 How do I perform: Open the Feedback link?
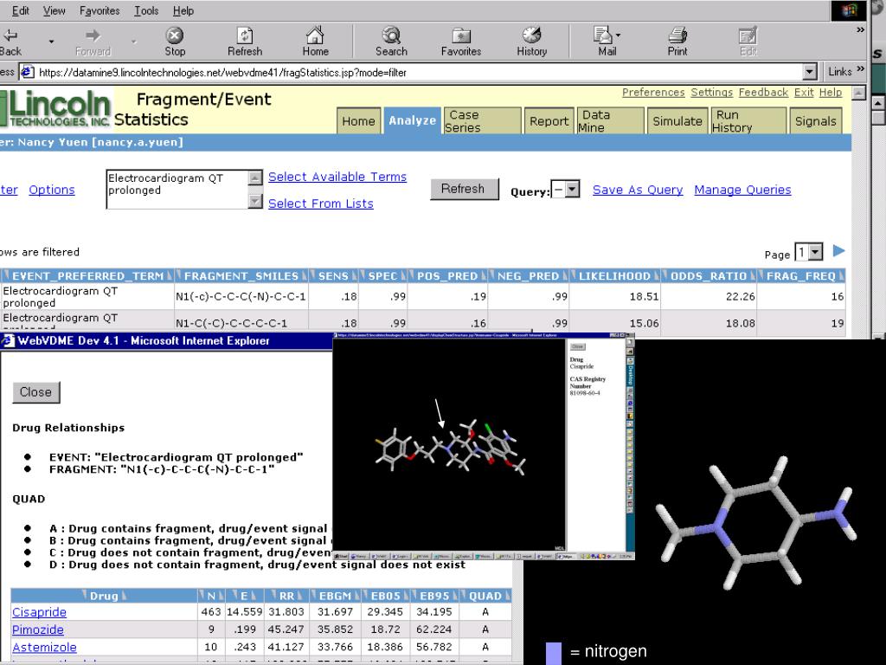763,92
